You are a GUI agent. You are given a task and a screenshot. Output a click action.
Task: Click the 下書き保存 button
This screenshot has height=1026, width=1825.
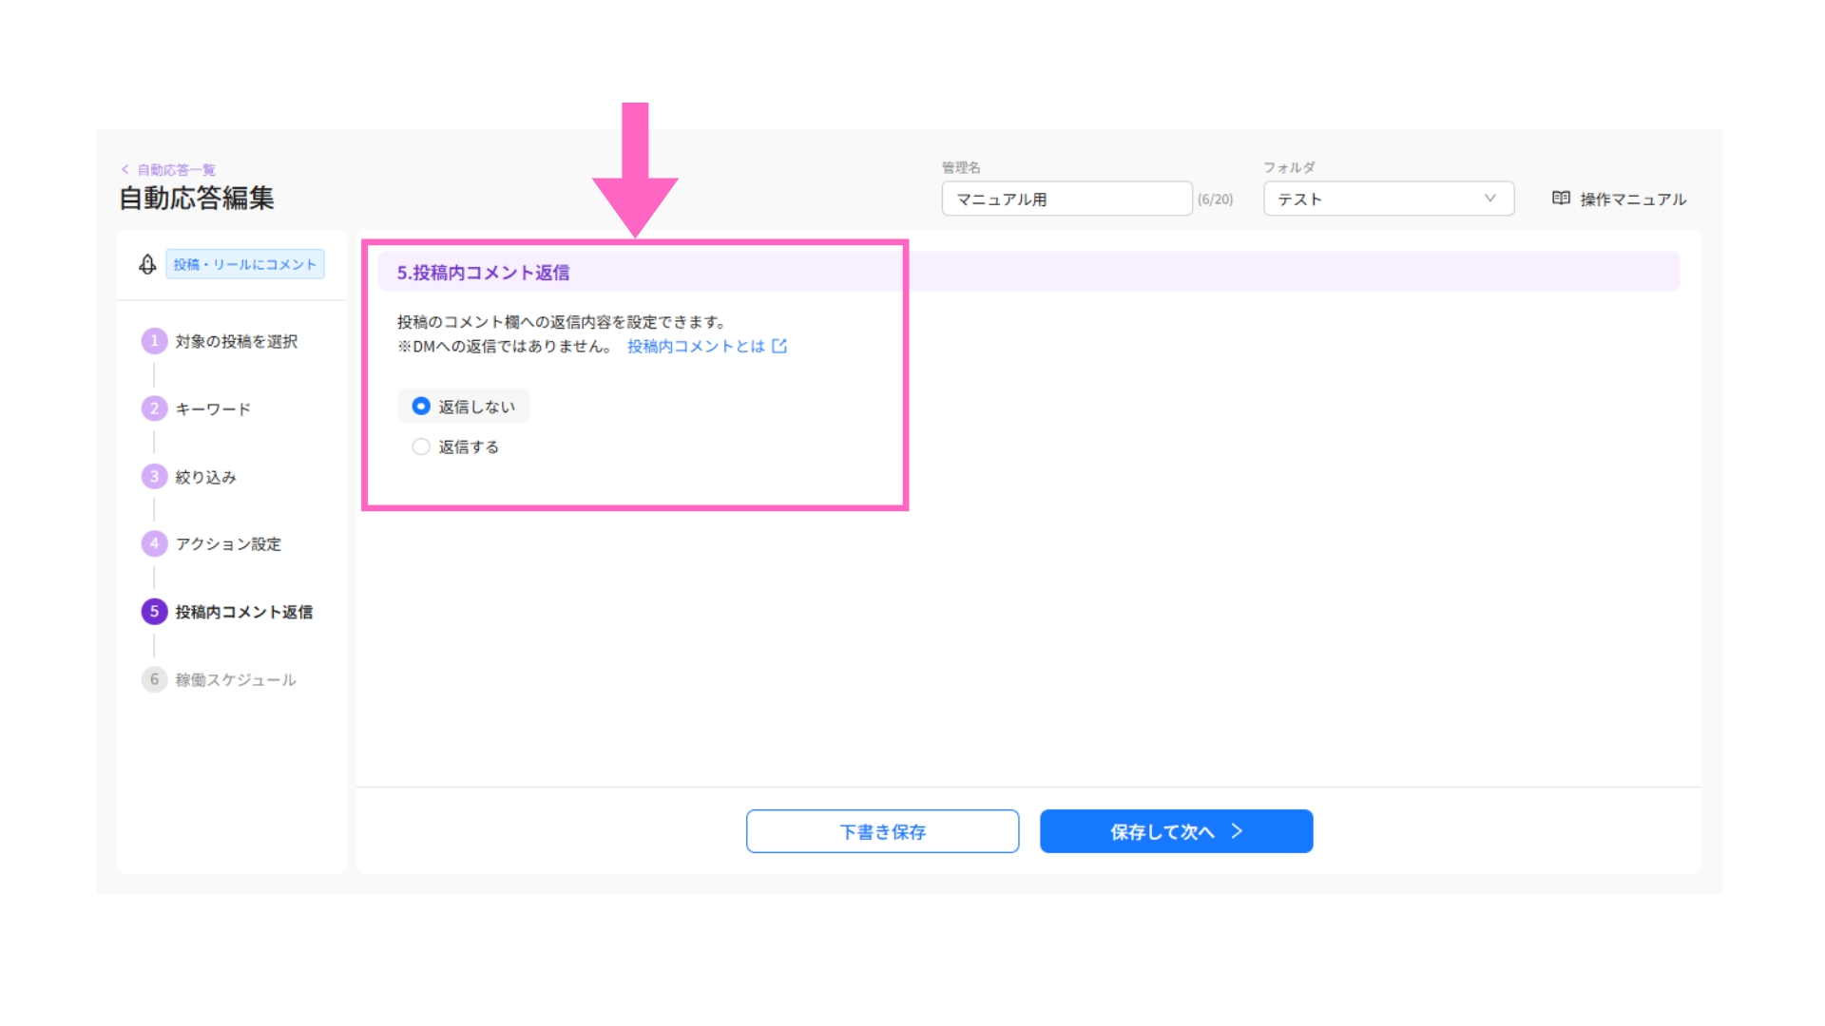click(x=882, y=831)
